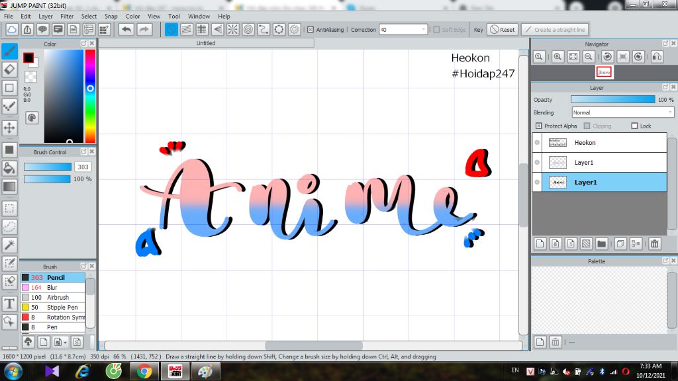The width and height of the screenshot is (678, 381).
Task: Enable curve snap
Action: pyautogui.click(x=264, y=29)
